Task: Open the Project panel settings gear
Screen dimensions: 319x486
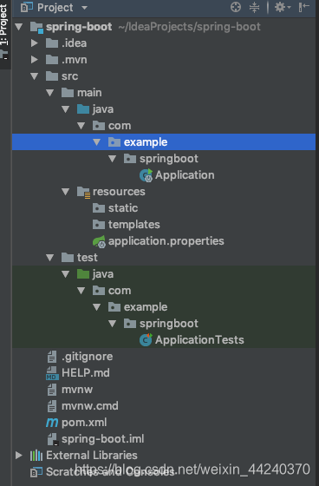Action: coord(282,7)
